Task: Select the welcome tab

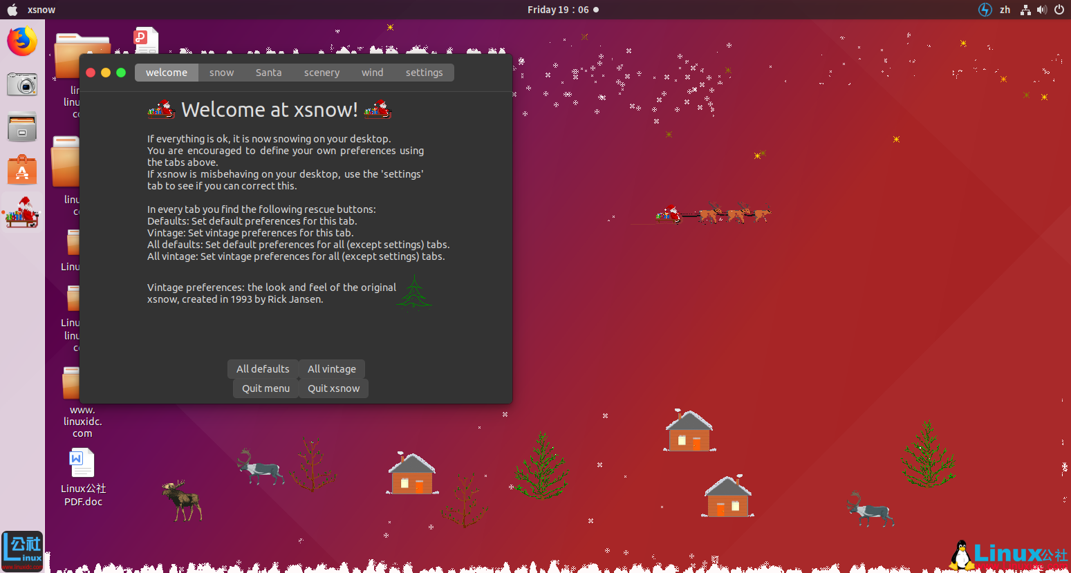Action: [167, 73]
